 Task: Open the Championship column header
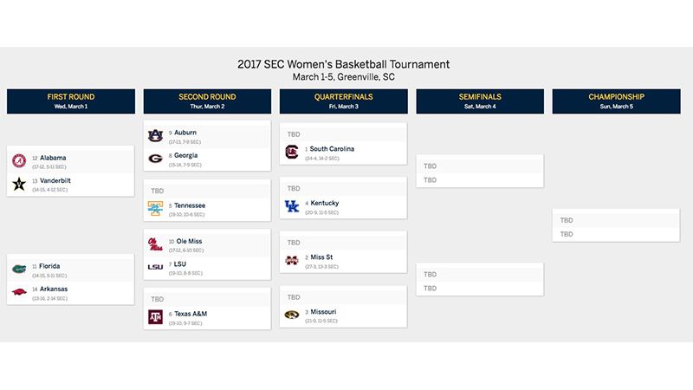tap(616, 101)
